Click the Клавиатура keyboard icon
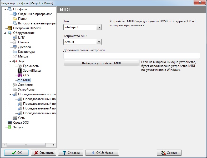 pos(15,52)
